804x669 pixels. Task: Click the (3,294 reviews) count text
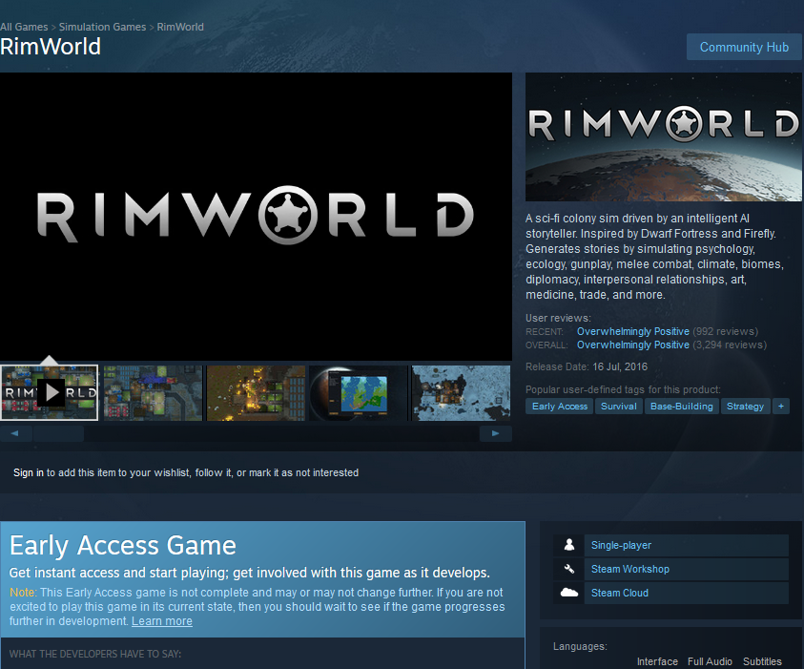pos(730,345)
